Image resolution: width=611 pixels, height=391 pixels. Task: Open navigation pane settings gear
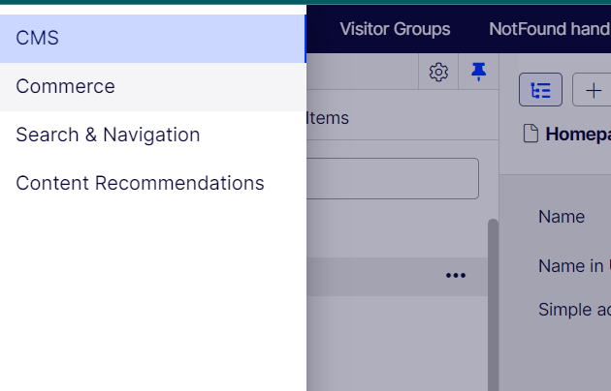[x=438, y=72]
